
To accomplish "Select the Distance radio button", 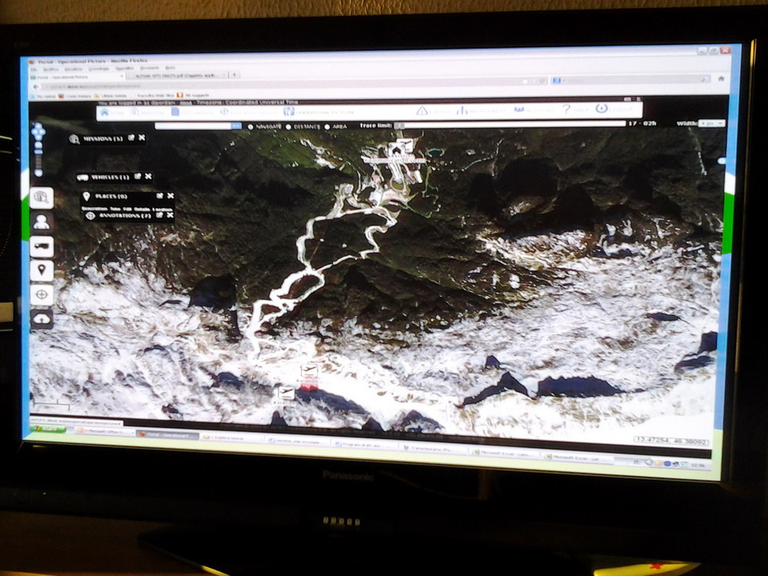I will [288, 126].
